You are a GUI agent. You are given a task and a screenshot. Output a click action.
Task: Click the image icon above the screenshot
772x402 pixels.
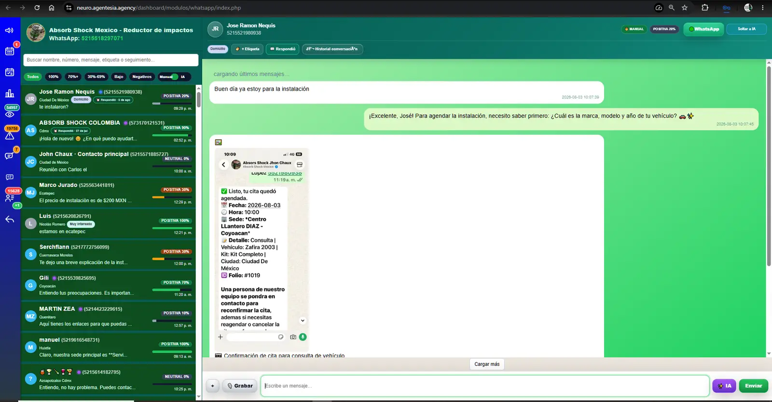click(219, 142)
